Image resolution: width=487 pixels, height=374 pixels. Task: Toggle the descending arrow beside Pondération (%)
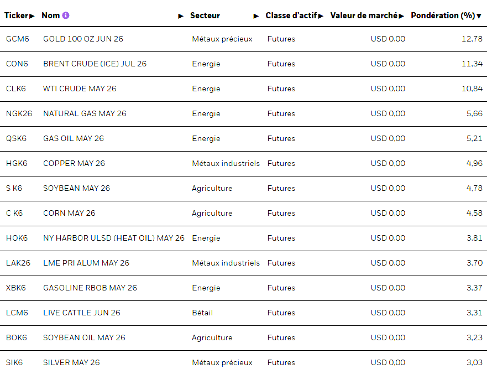click(x=479, y=16)
